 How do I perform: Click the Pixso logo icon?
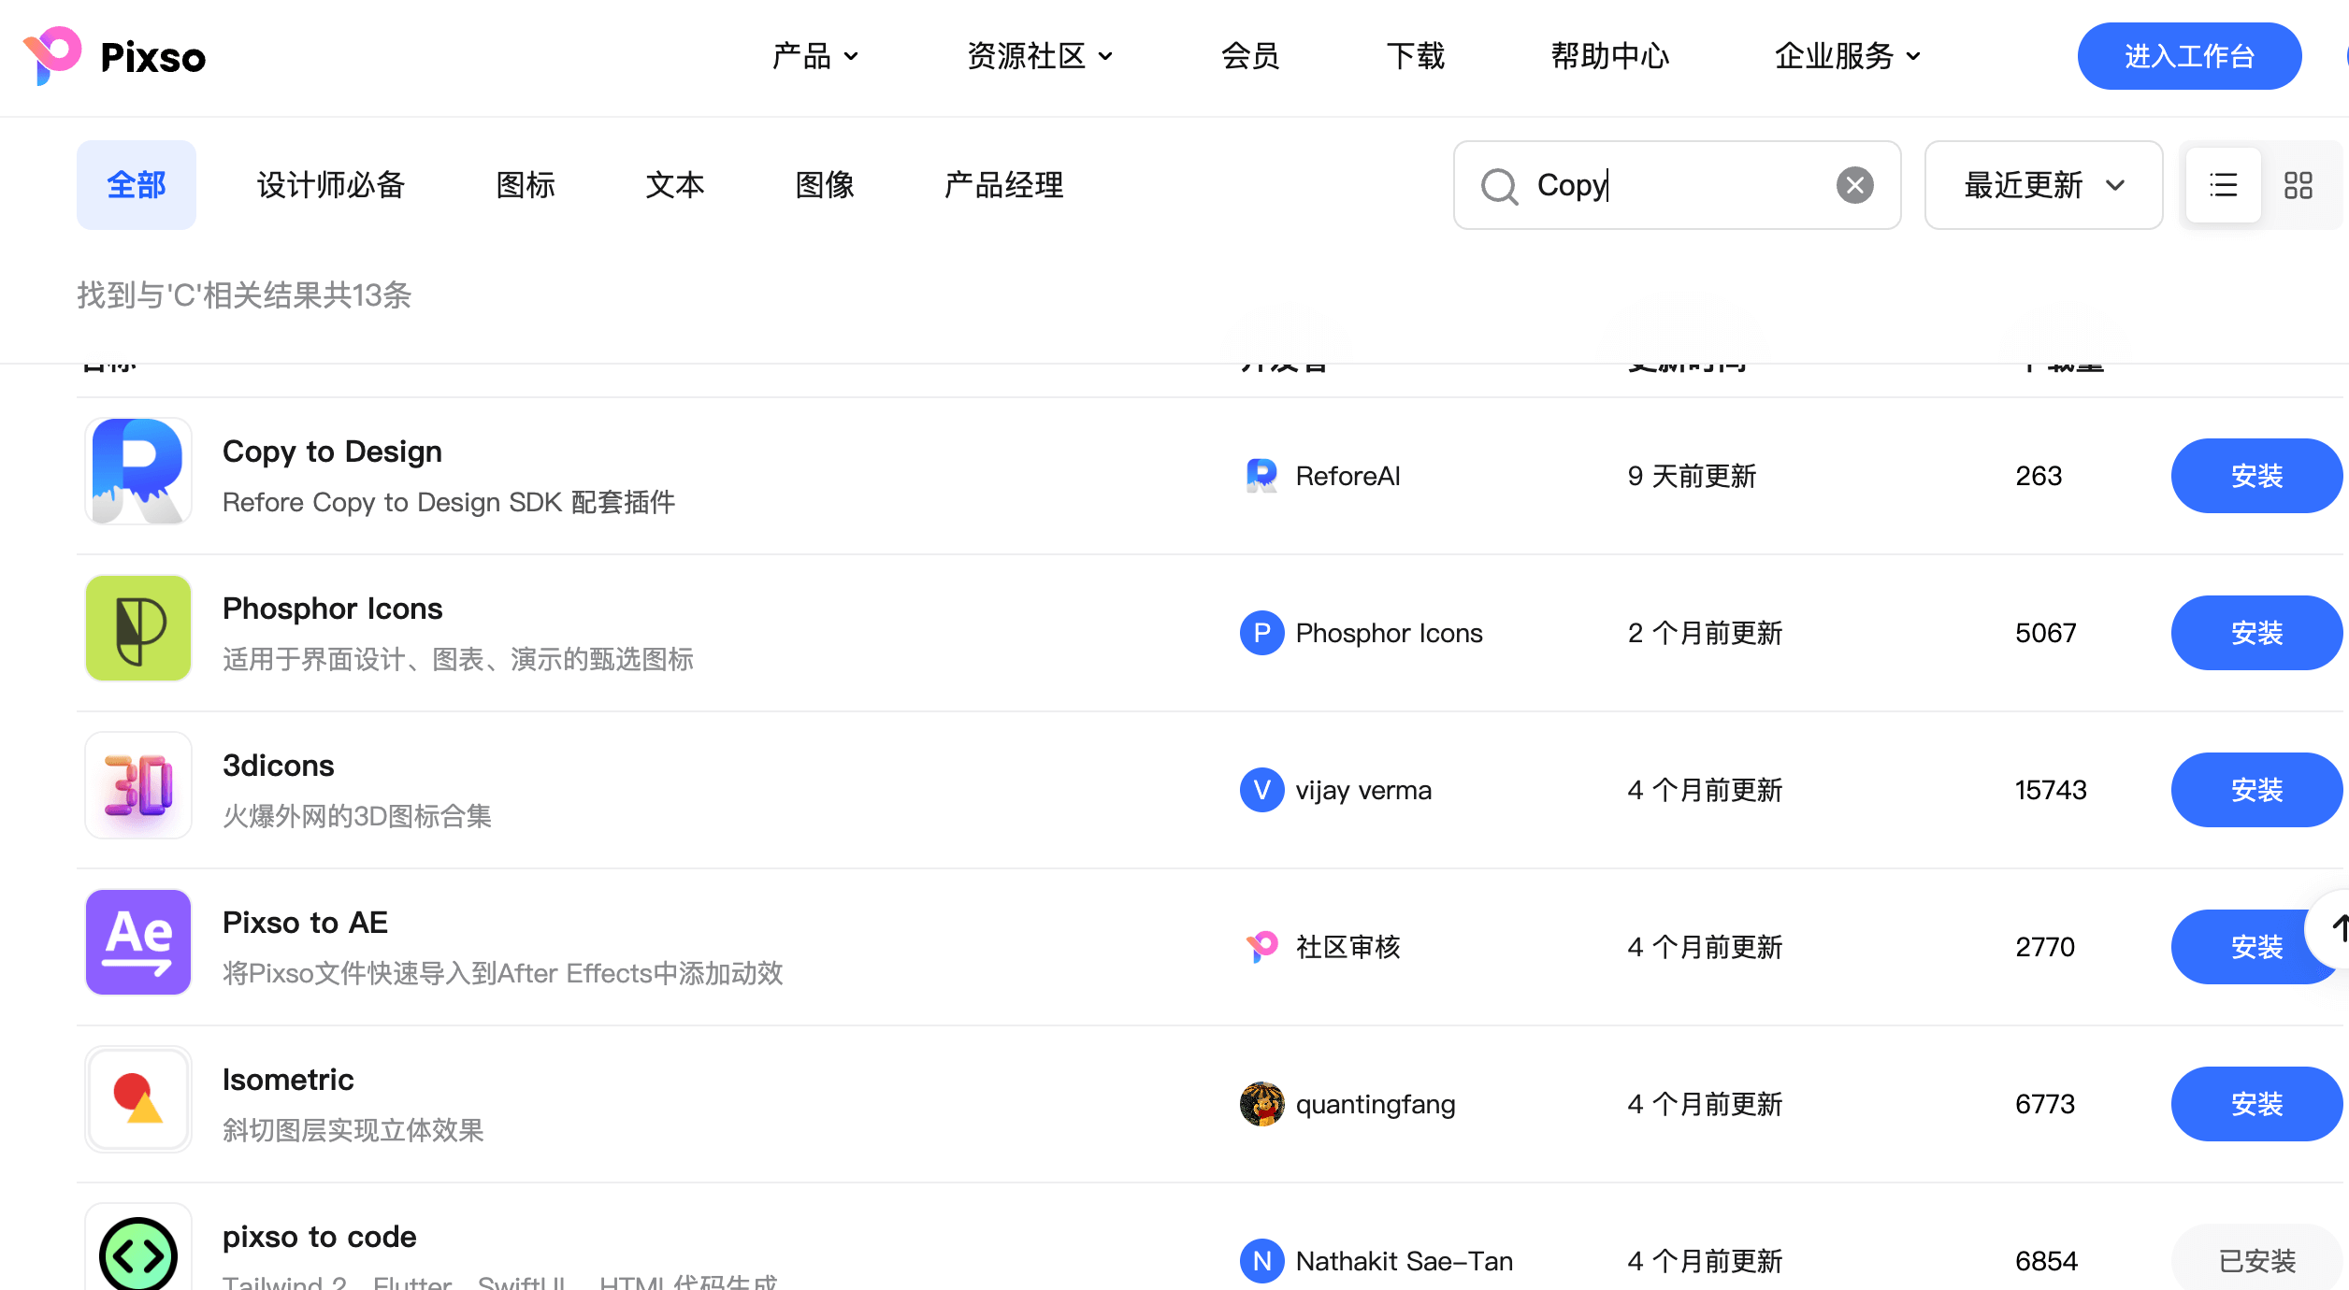point(52,55)
